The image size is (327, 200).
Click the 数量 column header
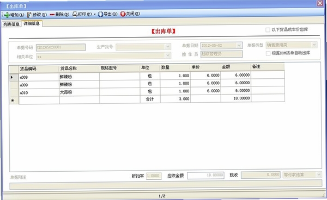(x=175, y=67)
